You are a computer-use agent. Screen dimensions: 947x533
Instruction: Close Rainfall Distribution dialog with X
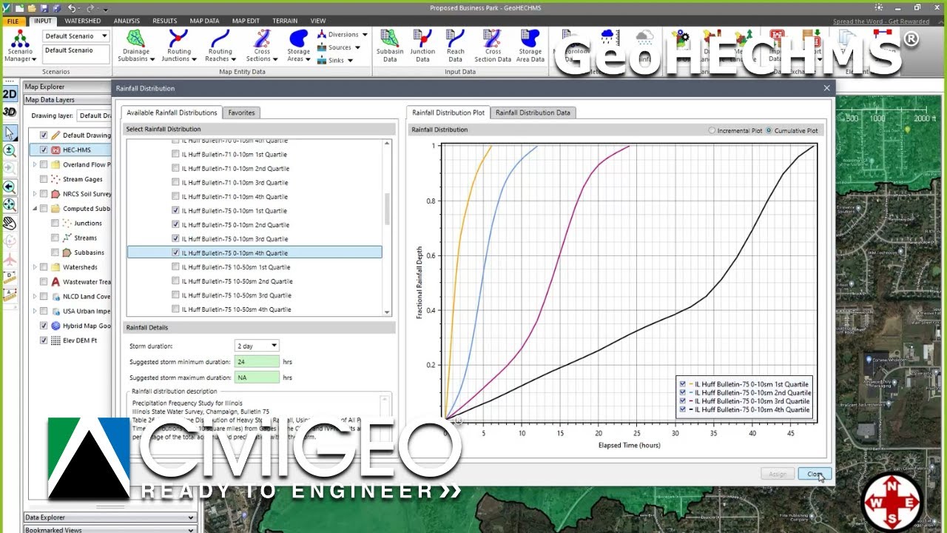click(826, 88)
